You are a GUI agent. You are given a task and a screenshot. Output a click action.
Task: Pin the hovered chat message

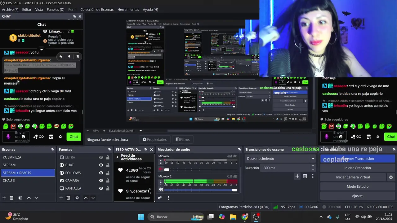[69, 57]
